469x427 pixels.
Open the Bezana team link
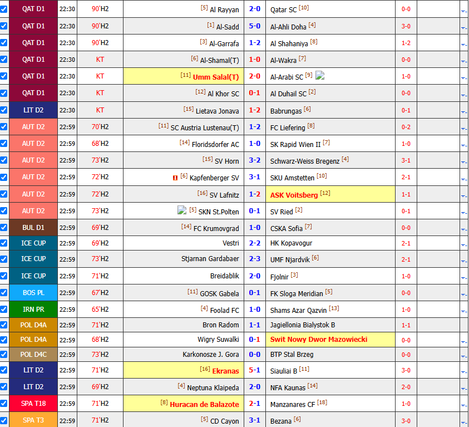click(x=280, y=421)
